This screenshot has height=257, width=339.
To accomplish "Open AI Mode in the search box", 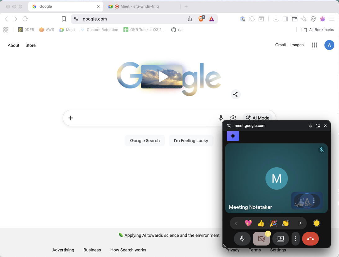I will click(257, 118).
